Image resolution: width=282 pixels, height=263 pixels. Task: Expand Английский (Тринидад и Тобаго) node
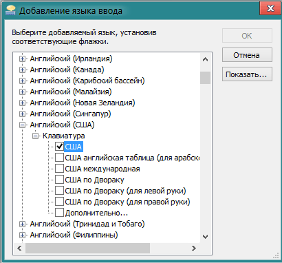coord(22,224)
